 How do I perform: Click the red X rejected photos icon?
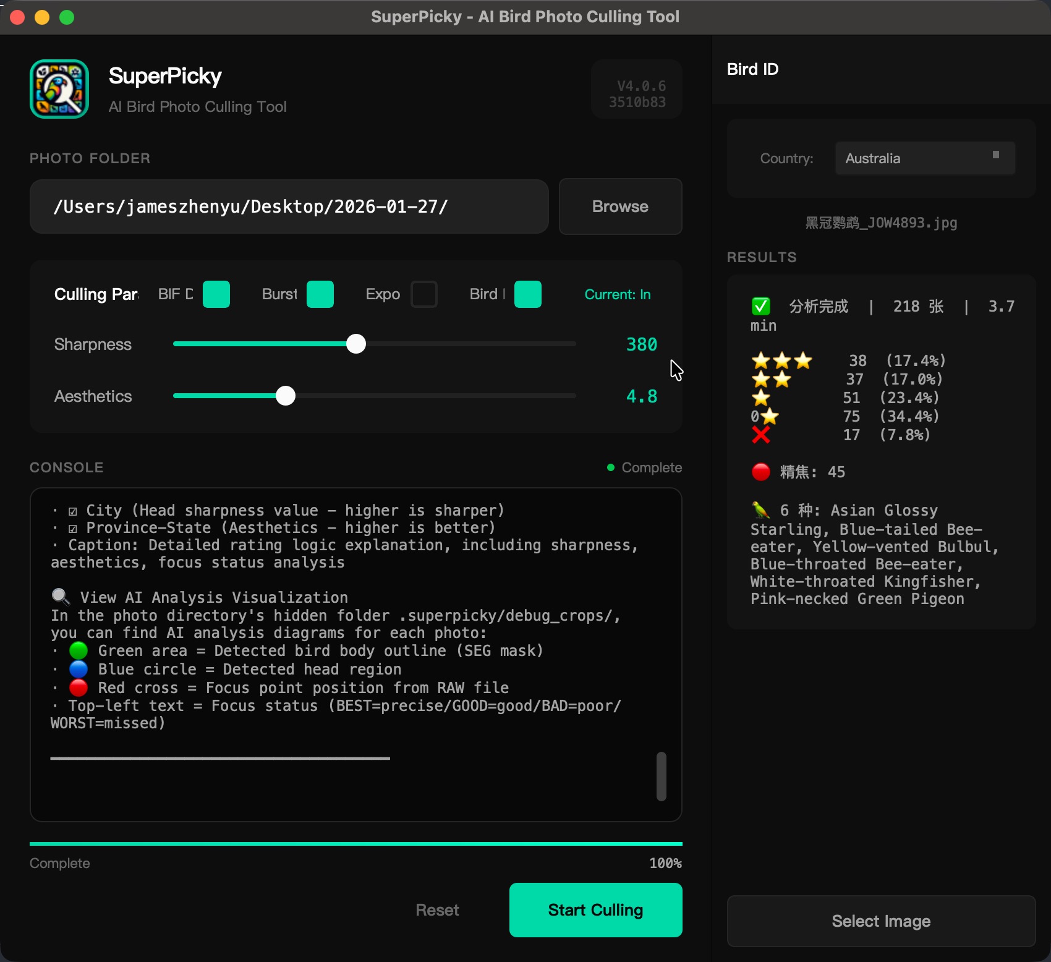point(760,435)
